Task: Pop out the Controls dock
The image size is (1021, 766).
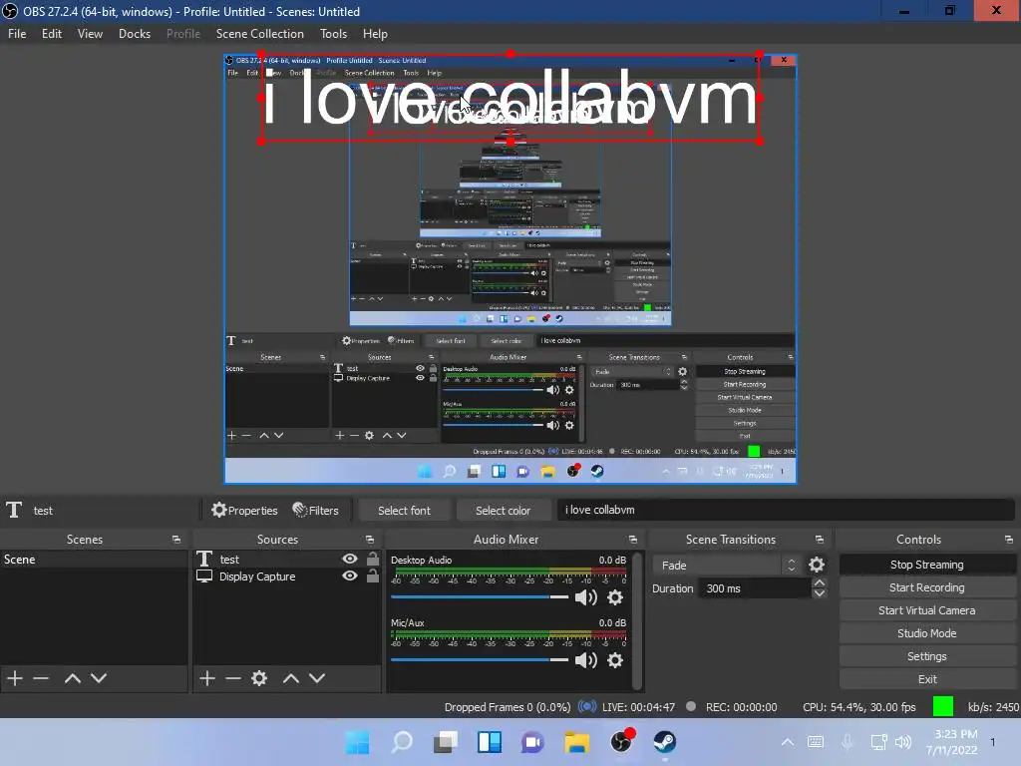Action: [x=1008, y=540]
